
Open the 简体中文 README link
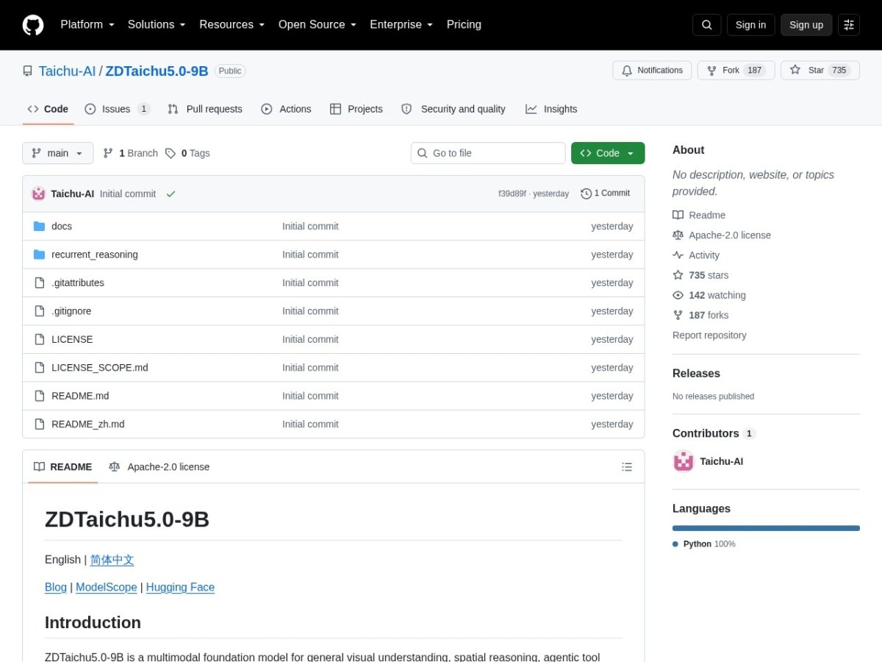pyautogui.click(x=112, y=560)
